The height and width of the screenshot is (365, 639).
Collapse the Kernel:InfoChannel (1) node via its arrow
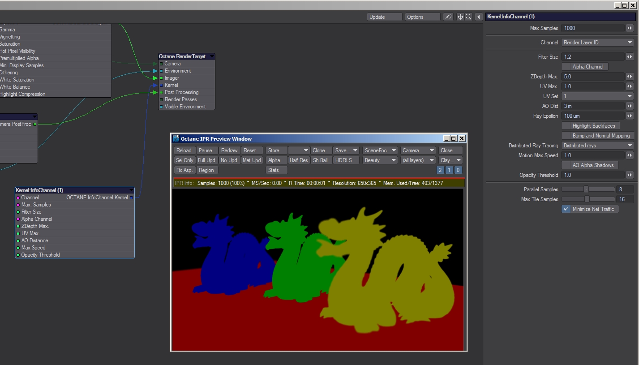click(131, 190)
